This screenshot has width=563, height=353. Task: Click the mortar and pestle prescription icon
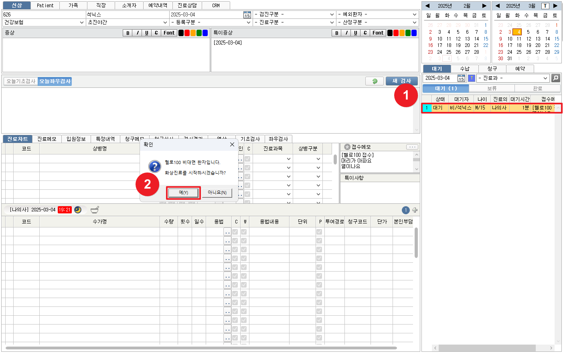click(95, 210)
